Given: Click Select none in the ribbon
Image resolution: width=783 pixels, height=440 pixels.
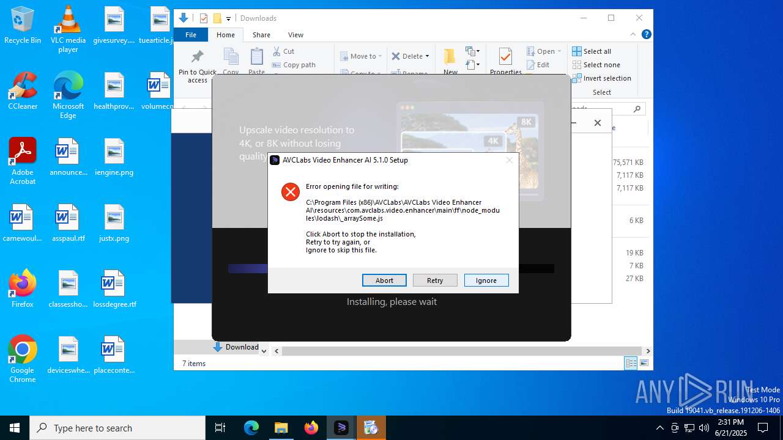Looking at the screenshot, I should pyautogui.click(x=596, y=65).
